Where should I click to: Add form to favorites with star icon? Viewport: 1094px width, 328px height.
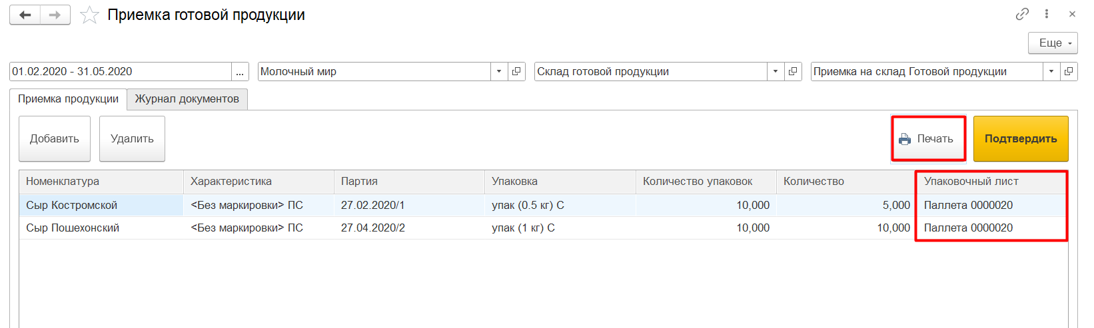(89, 15)
